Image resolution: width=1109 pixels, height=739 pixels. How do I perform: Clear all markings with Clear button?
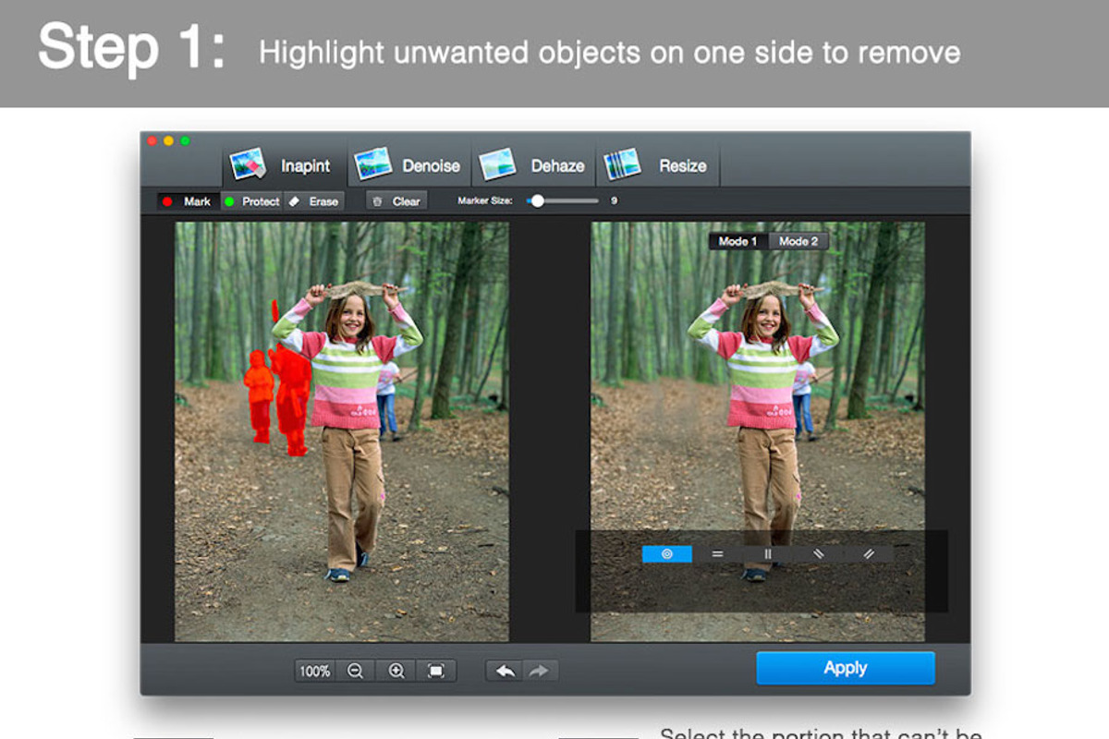click(x=396, y=200)
